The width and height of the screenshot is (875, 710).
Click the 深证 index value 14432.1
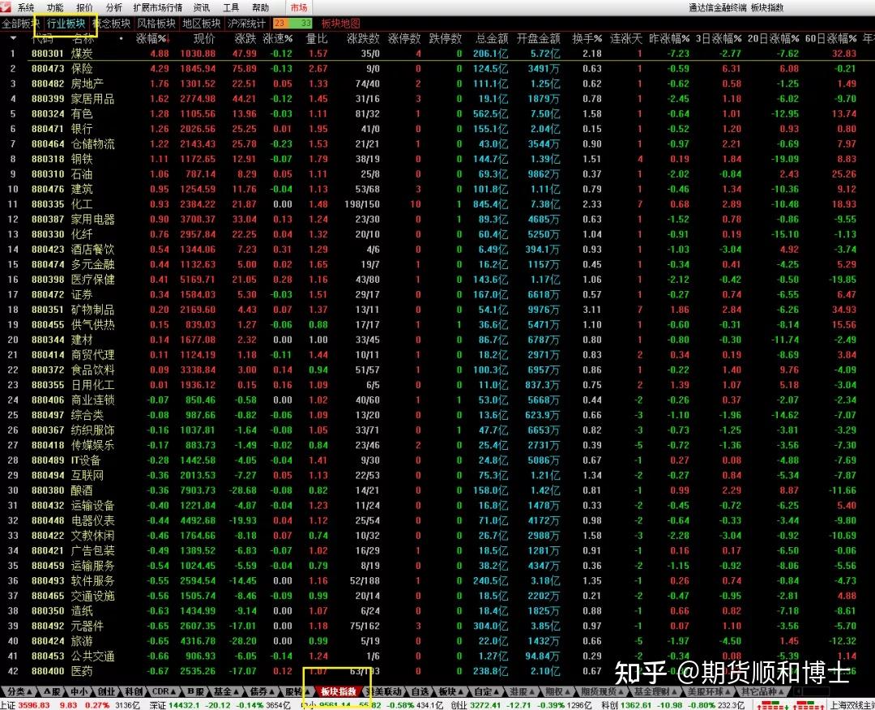point(185,705)
